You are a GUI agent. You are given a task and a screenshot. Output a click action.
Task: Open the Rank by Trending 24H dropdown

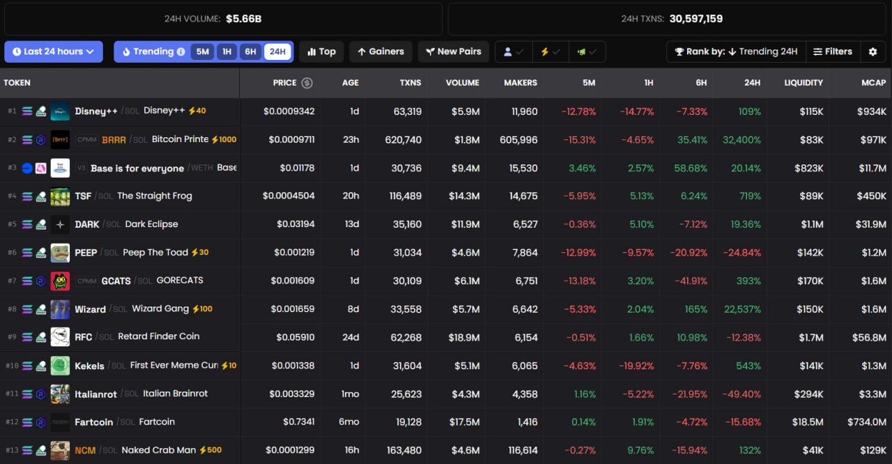tap(736, 52)
